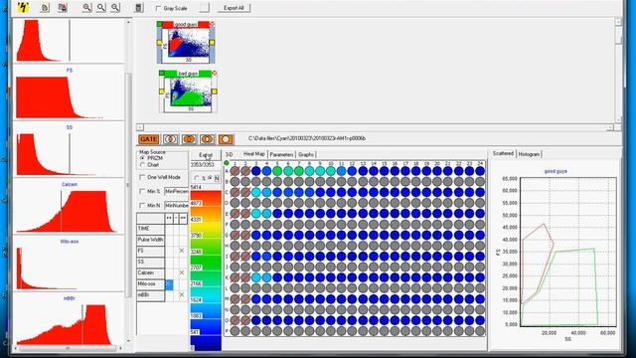Click left yellow handle of bad guys plot
This screenshot has height=358, width=636.
[x=162, y=91]
